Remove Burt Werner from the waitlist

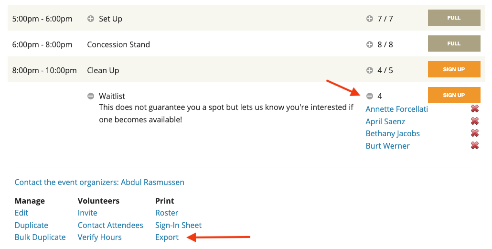(474, 146)
